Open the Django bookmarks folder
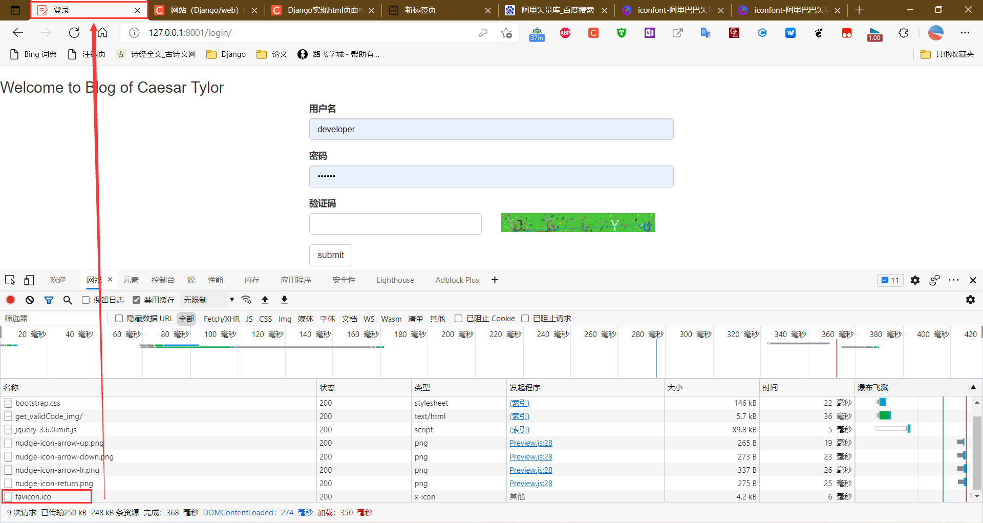Viewport: 983px width, 523px height. [226, 54]
